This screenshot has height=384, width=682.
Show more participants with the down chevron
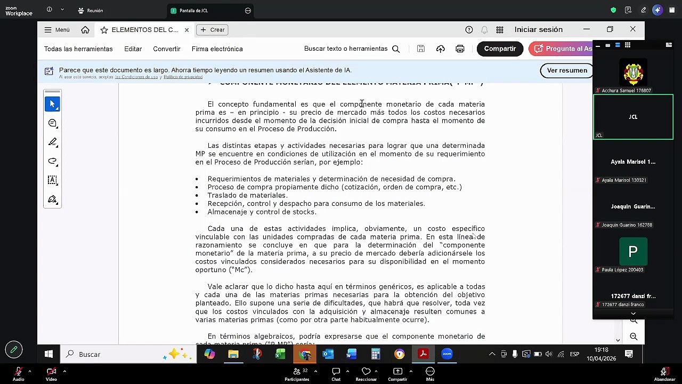click(x=633, y=314)
